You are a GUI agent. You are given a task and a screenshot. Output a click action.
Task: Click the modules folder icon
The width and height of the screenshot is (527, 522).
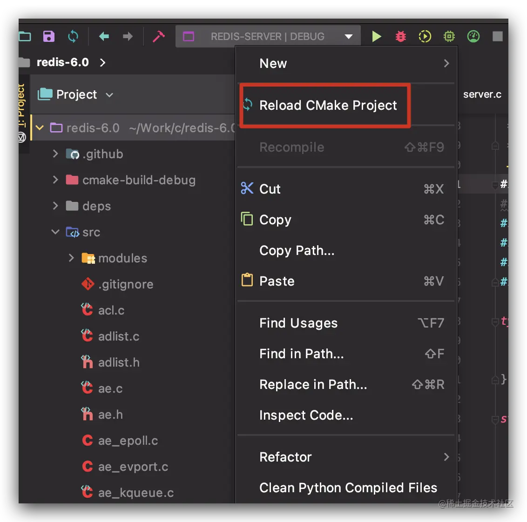click(x=88, y=258)
